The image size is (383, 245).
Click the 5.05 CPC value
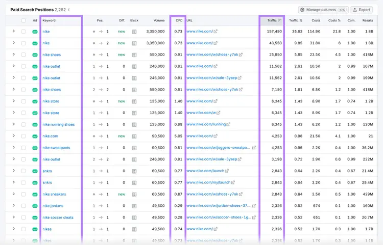pos(178,136)
